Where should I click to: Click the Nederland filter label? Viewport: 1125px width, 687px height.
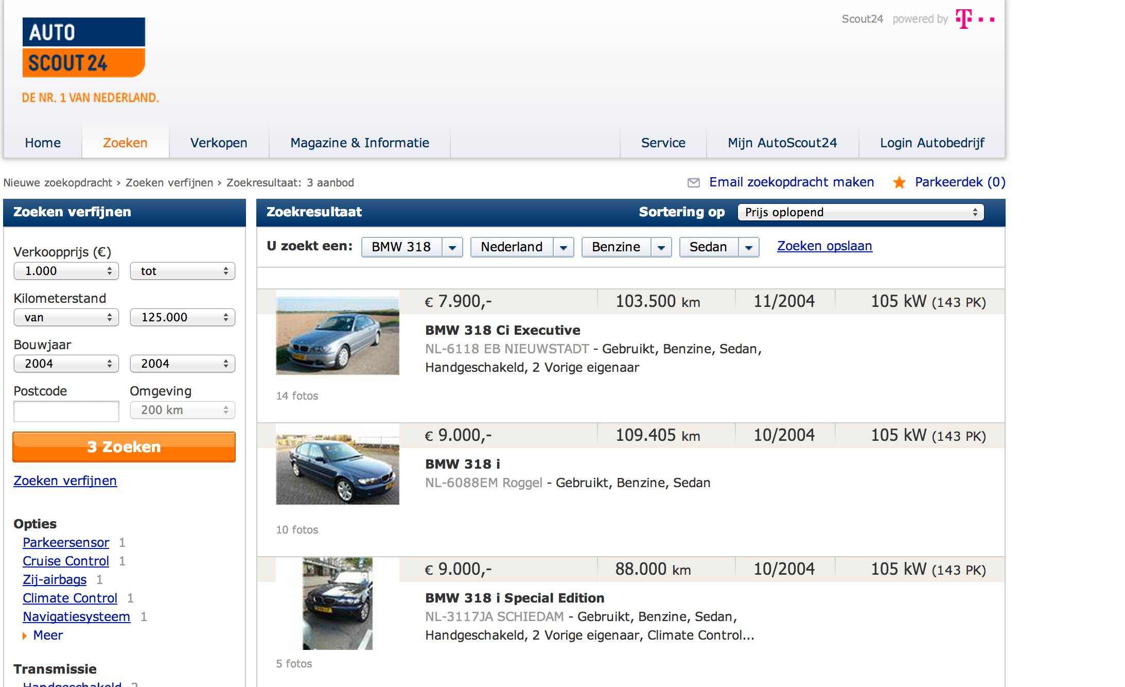[x=512, y=247]
